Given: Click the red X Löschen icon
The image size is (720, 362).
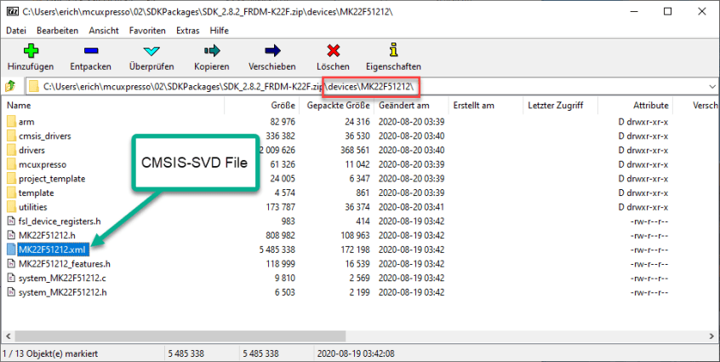Looking at the screenshot, I should 333,51.
